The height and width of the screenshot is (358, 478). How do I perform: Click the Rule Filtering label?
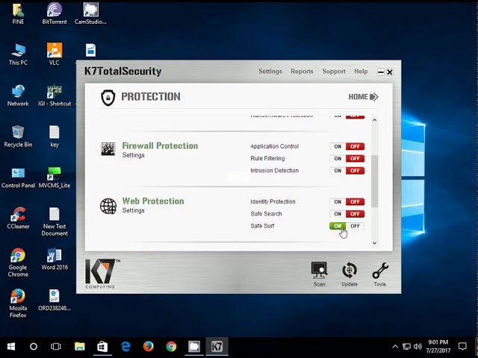click(x=267, y=159)
